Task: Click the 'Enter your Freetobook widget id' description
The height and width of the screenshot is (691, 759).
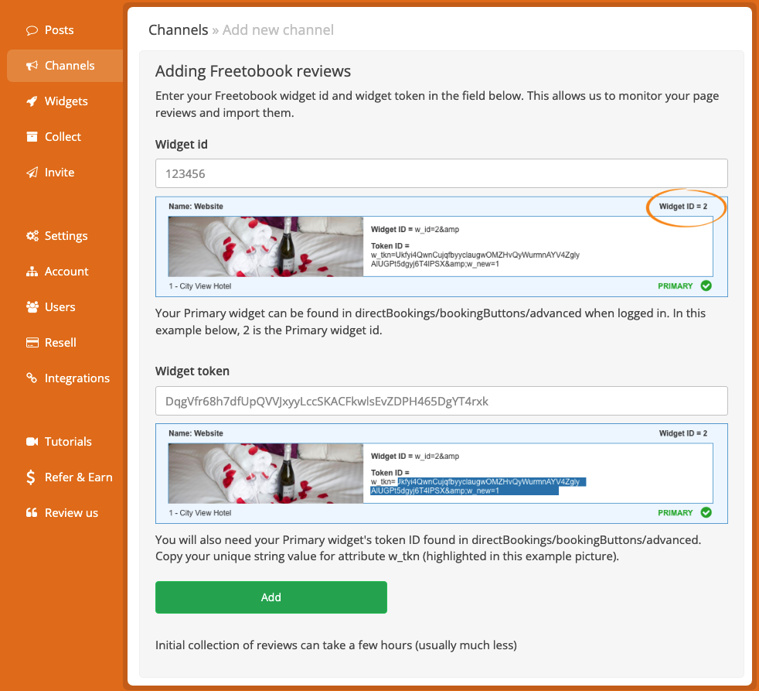Action: coord(437,104)
